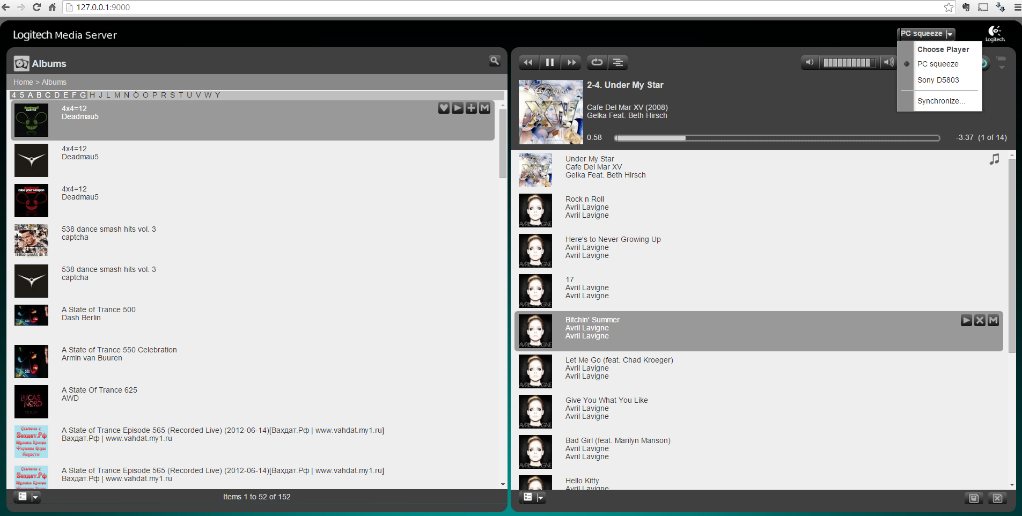1022x516 pixels.
Task: Jump to albums starting with D
Action: 57,95
